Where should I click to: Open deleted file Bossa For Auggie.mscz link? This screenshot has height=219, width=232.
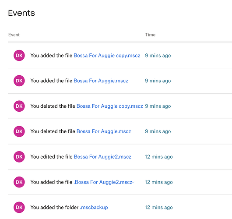(104, 131)
